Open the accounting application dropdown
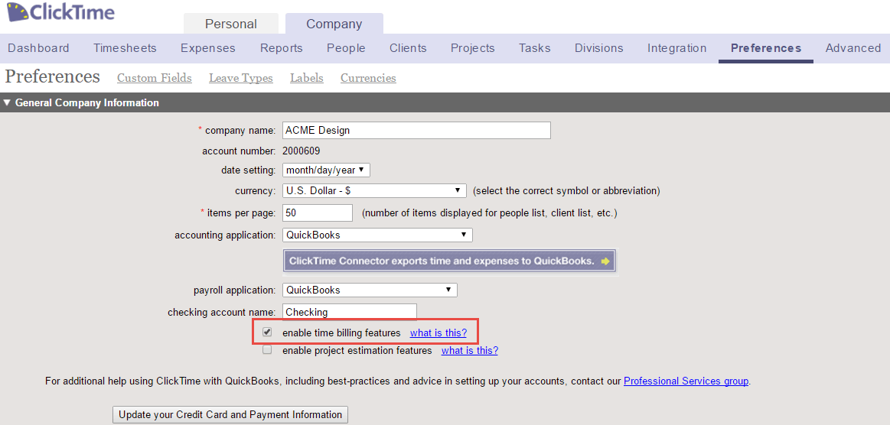 [377, 235]
